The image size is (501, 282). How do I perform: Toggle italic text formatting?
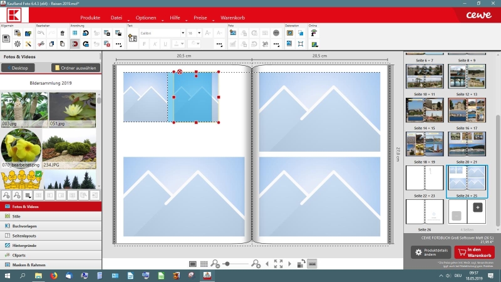[154, 44]
